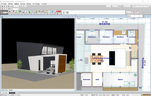Click inside the search keyword input field
This screenshot has width=151, height=96.
coord(140,6)
